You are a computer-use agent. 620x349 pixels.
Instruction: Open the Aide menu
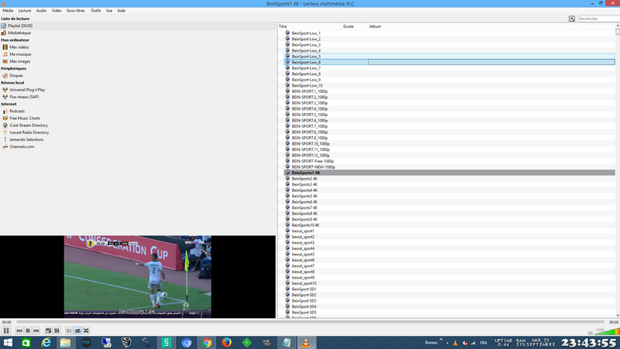click(x=122, y=11)
